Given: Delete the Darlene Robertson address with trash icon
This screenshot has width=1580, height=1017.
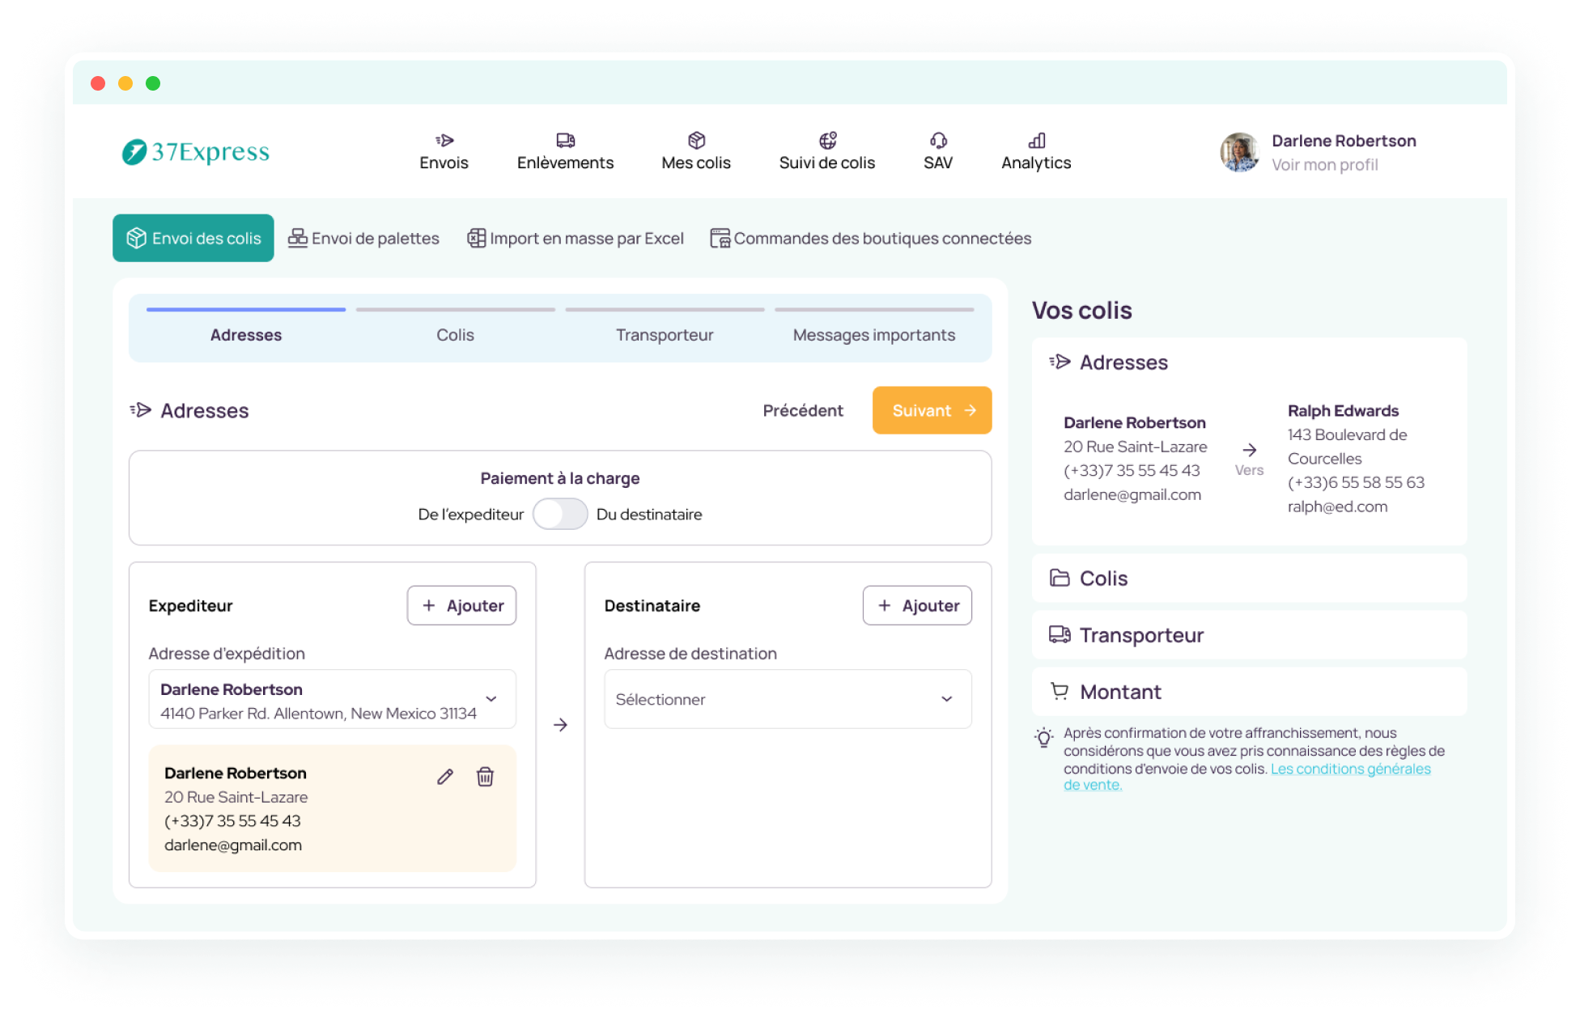Looking at the screenshot, I should [485, 777].
